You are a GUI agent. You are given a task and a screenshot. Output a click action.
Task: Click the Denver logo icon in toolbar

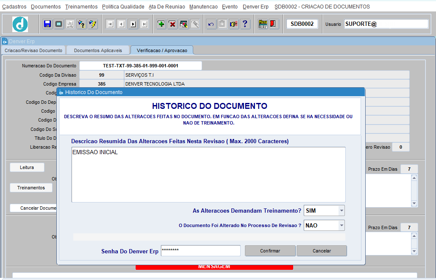20,24
